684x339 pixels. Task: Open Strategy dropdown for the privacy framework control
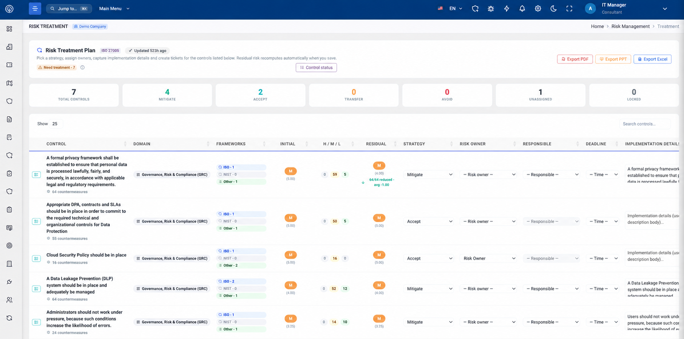[429, 175]
